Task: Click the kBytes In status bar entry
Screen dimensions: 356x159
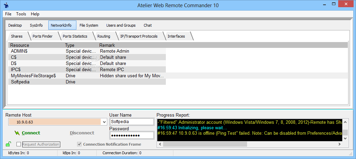Action: pyautogui.click(x=19, y=153)
